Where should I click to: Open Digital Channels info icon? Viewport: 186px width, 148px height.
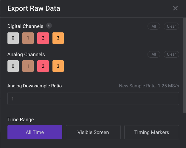(49, 26)
